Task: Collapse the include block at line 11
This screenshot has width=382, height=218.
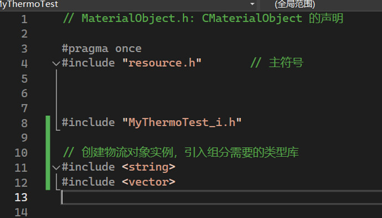Action: [56, 168]
